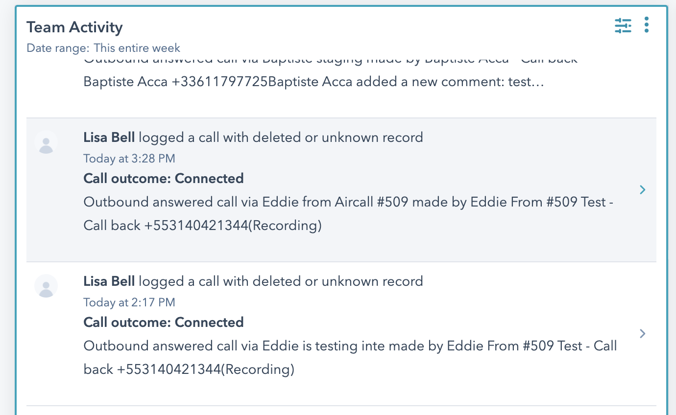Click the 'Today at 3:28 PM' timestamp
Image resolution: width=676 pixels, height=415 pixels.
point(129,159)
